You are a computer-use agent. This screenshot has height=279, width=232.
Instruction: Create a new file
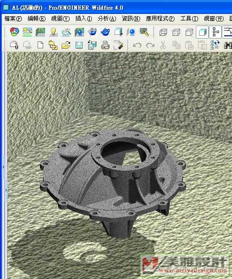point(40,45)
